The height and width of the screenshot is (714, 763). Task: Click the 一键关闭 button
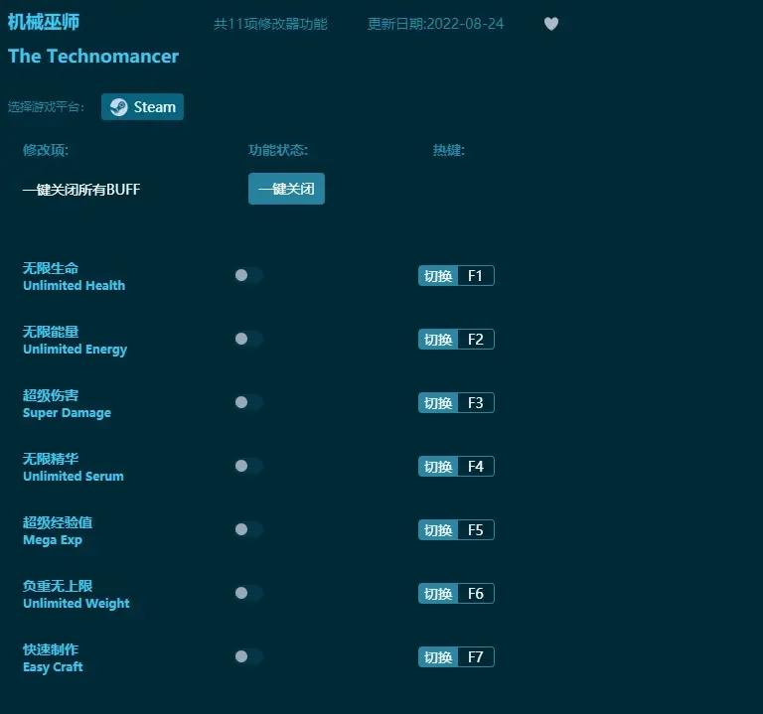coord(286,189)
